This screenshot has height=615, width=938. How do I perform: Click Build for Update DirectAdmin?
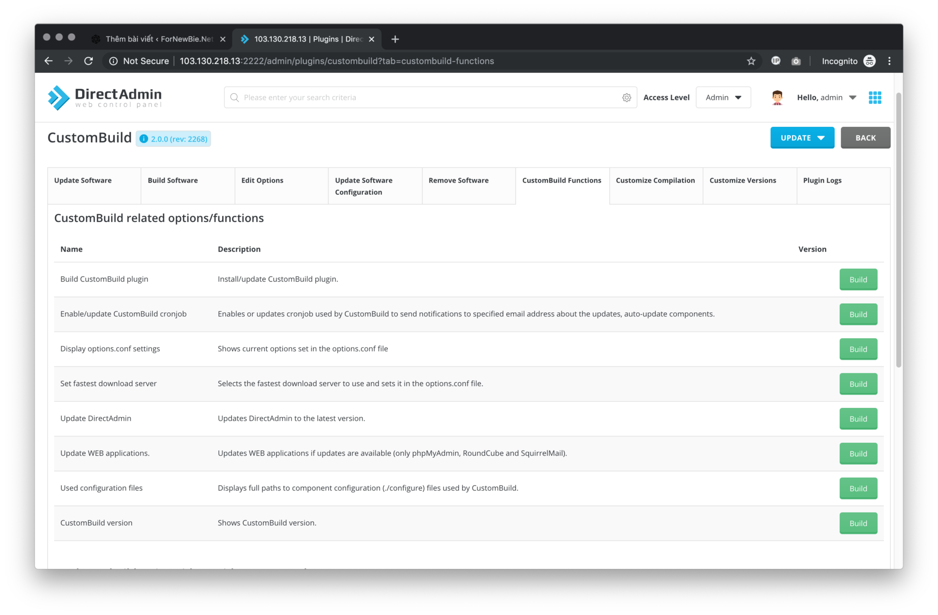coord(858,419)
